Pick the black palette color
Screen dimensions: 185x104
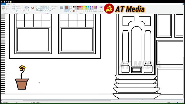point(74,7)
